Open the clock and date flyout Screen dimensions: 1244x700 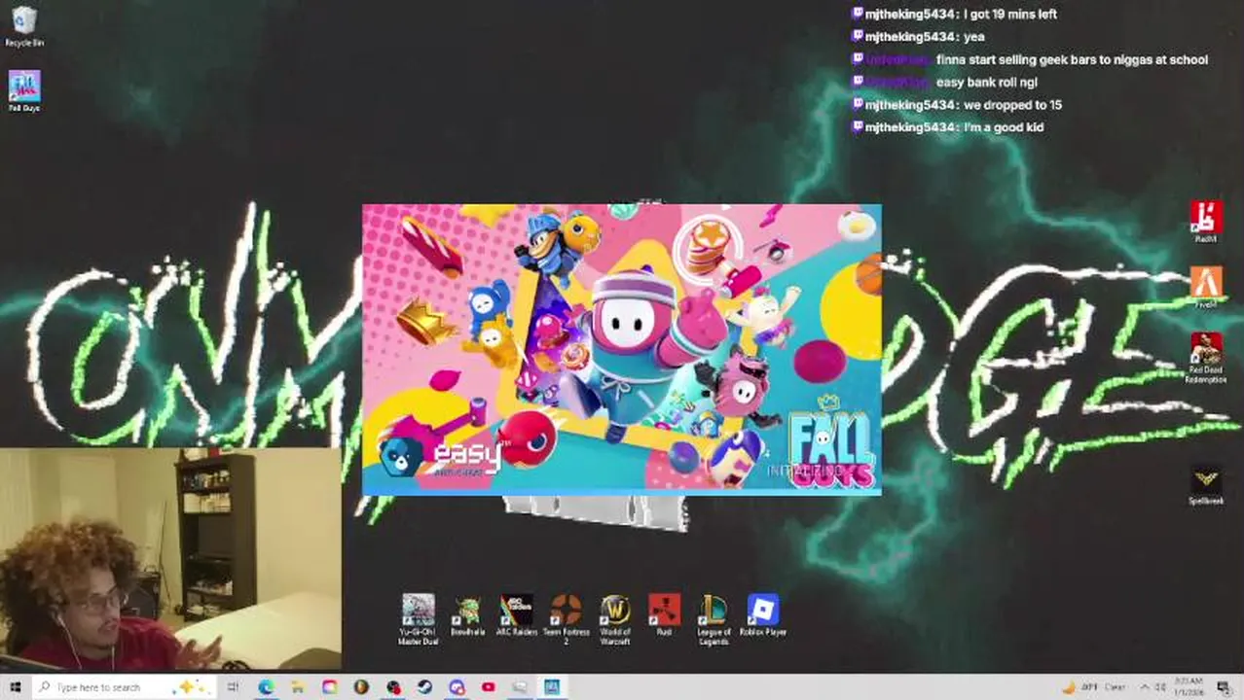pos(1188,687)
